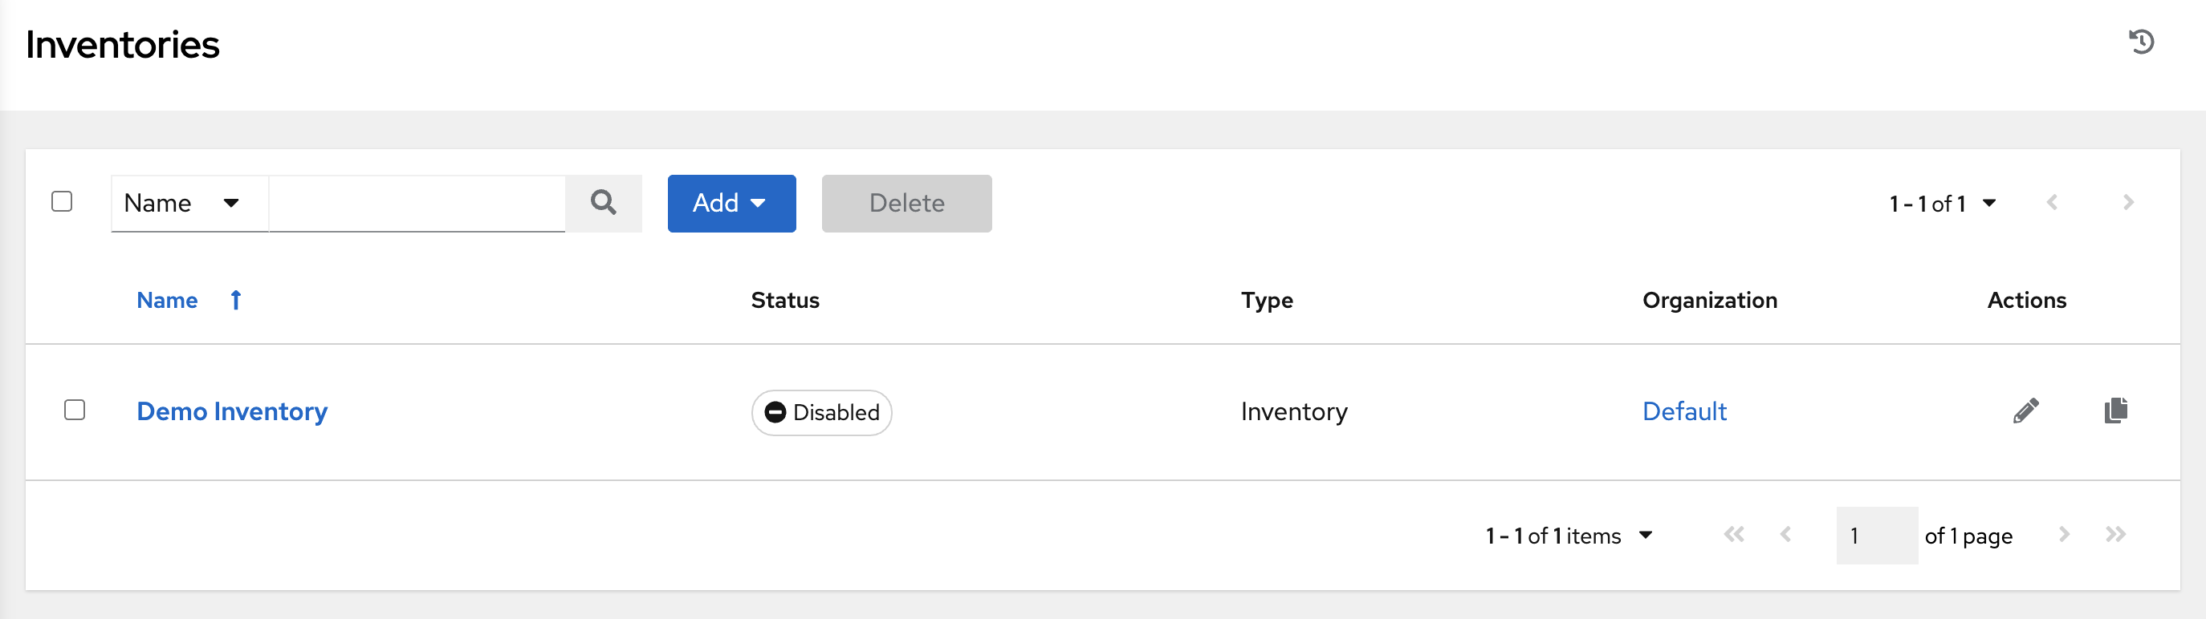2206x619 pixels.
Task: Click the Name column sort arrow
Action: pos(235,300)
